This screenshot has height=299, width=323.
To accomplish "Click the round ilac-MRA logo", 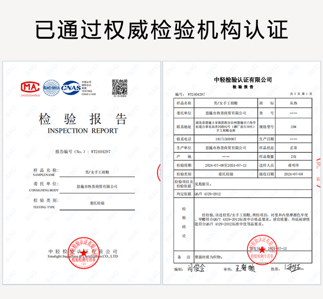I will click(x=51, y=88).
